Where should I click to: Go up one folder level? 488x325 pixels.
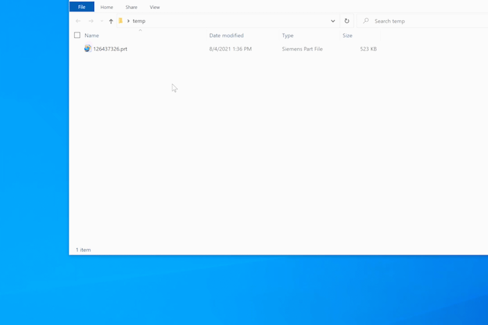[111, 21]
